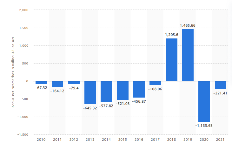
Task: Select the 2017 x-axis year label
Action: click(155, 140)
